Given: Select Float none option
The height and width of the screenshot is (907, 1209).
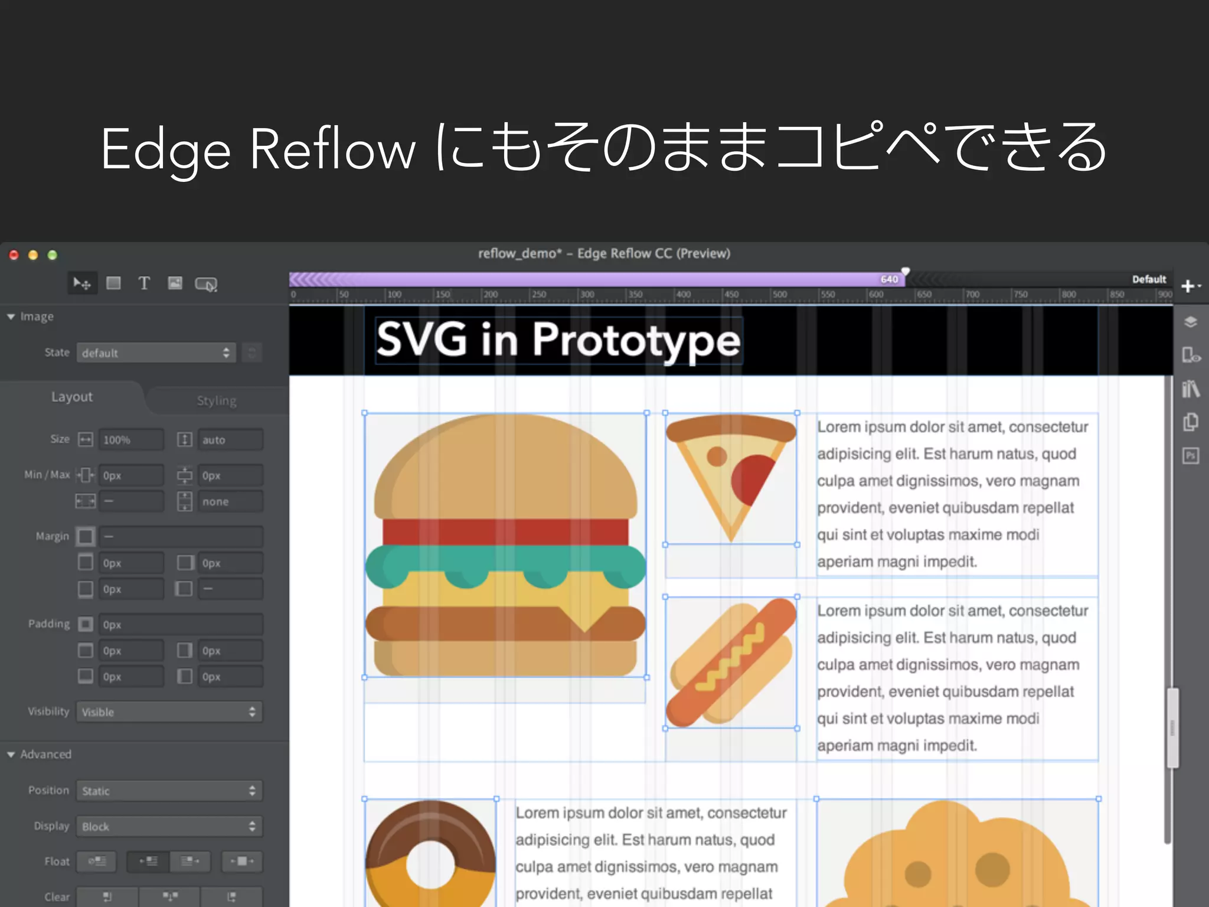Looking at the screenshot, I should coord(97,862).
